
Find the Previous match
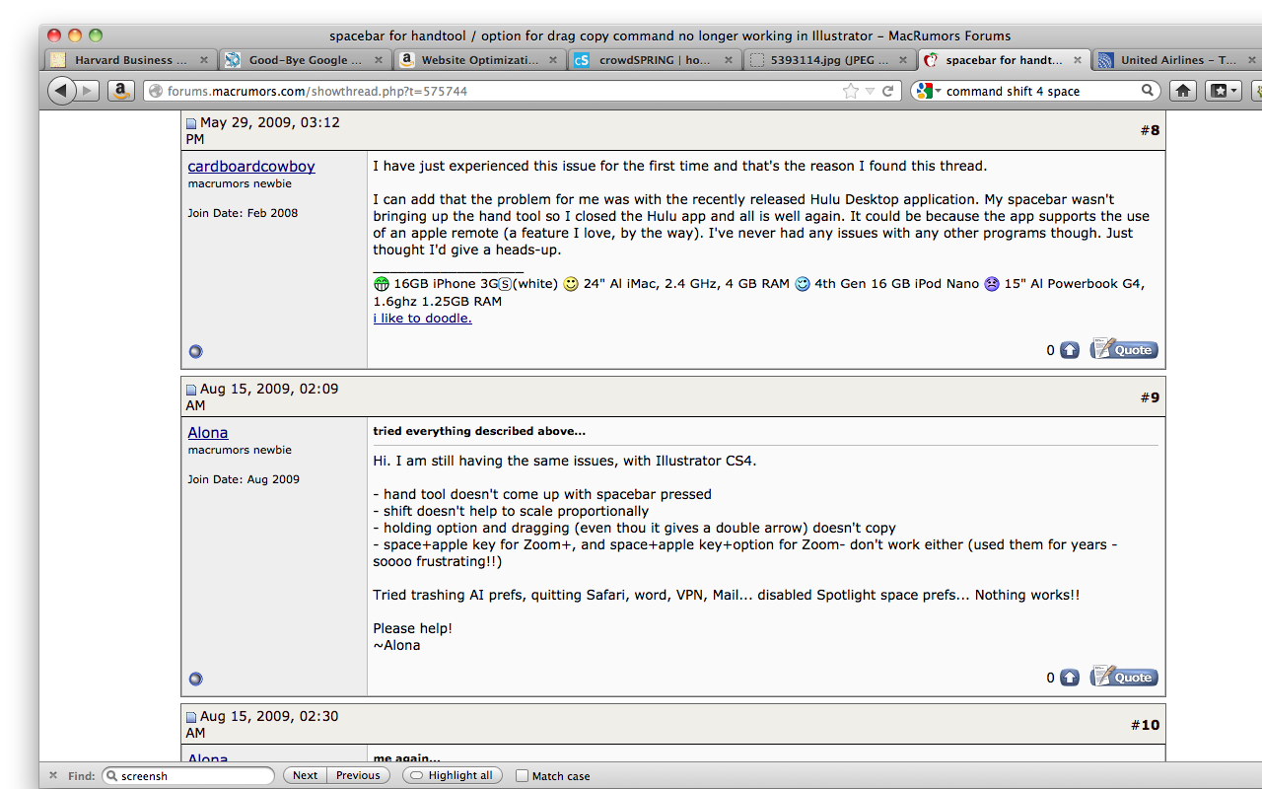[358, 775]
